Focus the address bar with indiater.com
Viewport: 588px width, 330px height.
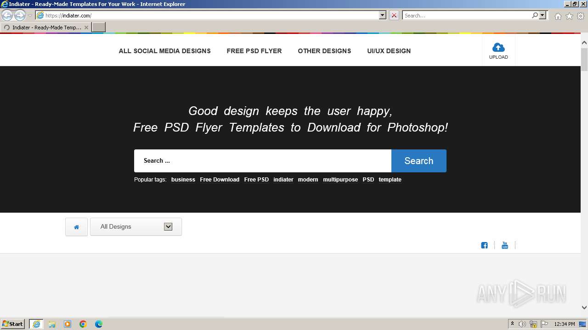click(208, 15)
